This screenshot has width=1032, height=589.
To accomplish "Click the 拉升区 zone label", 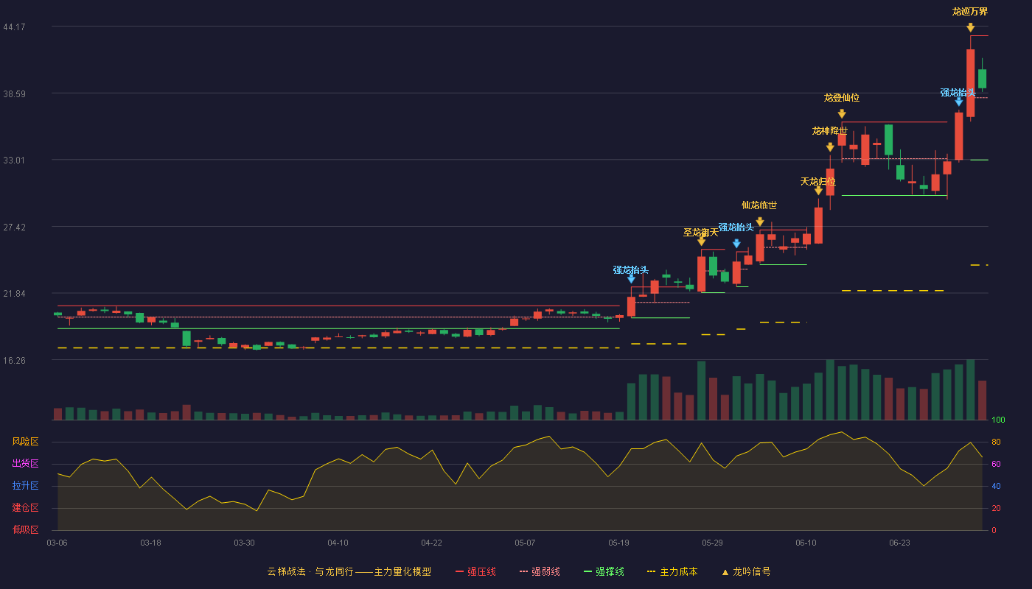I will click(x=25, y=486).
